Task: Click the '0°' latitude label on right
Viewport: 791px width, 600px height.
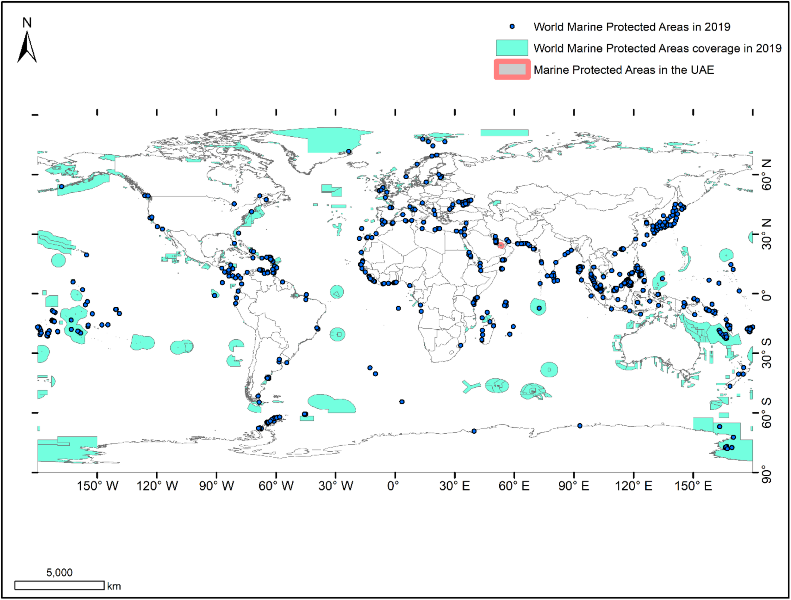Action: click(x=766, y=295)
